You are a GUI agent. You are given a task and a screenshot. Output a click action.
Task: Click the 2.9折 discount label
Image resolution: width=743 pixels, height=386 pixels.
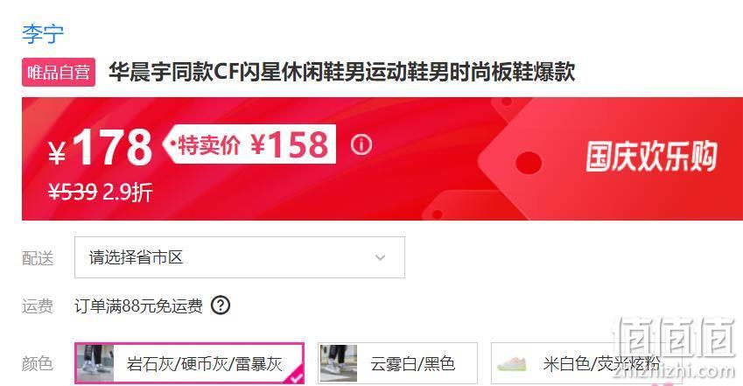128,193
